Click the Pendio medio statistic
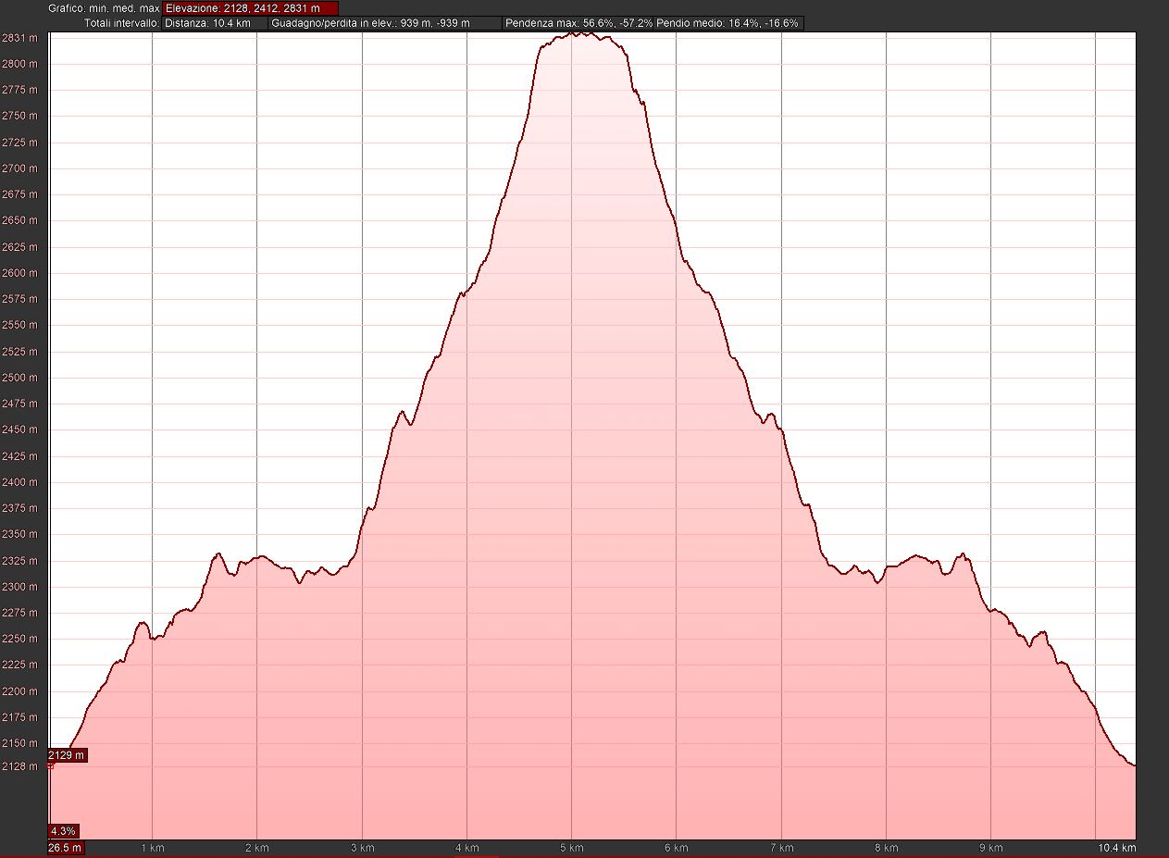This screenshot has height=858, width=1169. click(x=728, y=23)
